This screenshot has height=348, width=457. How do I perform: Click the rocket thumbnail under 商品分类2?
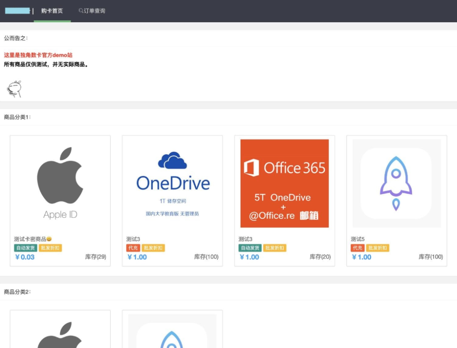[173, 339]
